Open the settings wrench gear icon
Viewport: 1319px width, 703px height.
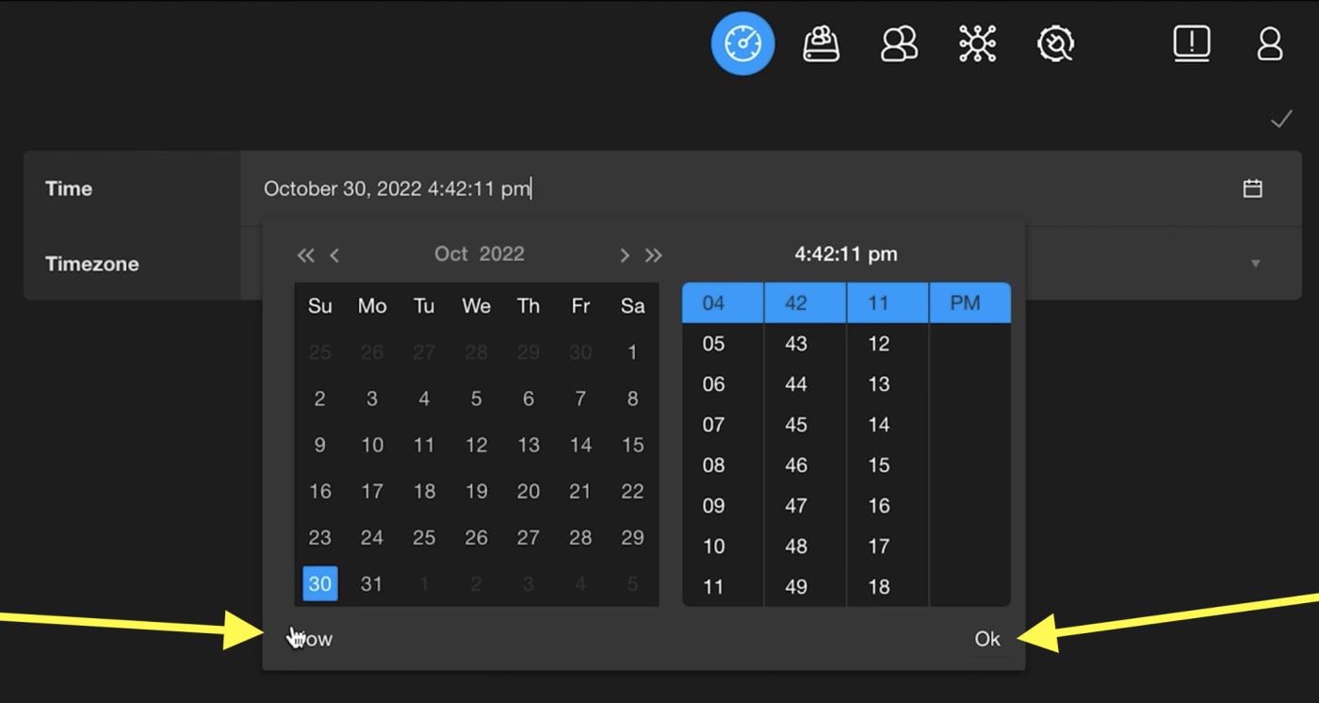[x=1055, y=43]
